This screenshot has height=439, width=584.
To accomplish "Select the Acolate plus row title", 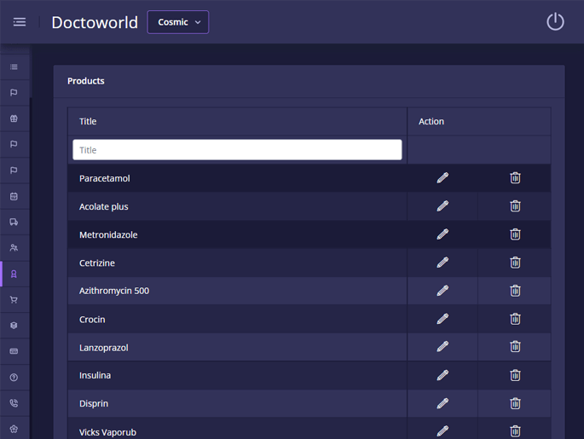I will [103, 206].
